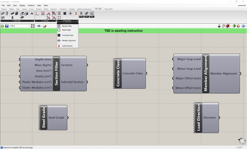
Task: Click the autosave status icon in the status bar
Action: point(2,147)
